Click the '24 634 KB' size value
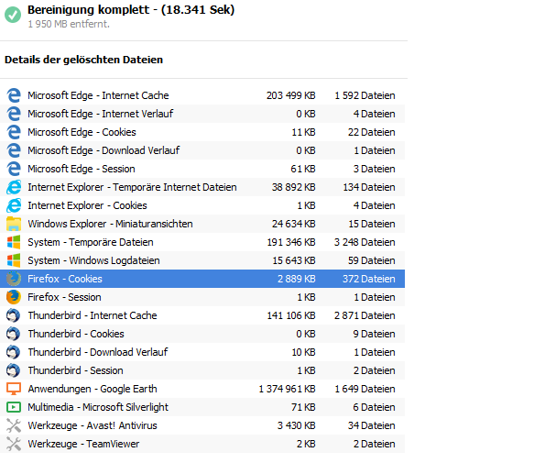Screen dimensions: 556x474 click(x=294, y=224)
